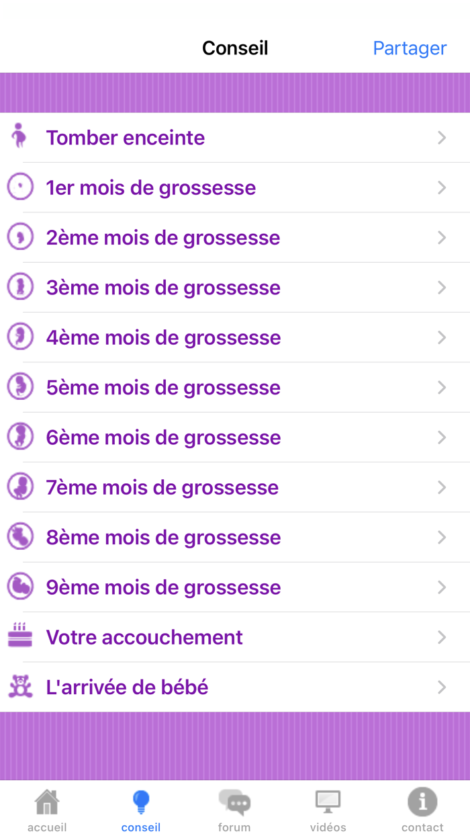This screenshot has height=836, width=470.
Task: Select the pregnant woman icon beside Tomber enceinte
Action: 20,137
